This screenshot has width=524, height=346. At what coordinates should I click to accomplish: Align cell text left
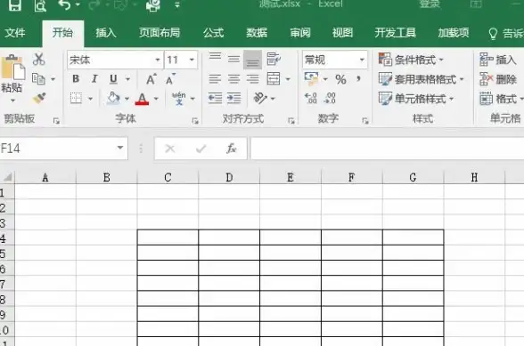215,79
